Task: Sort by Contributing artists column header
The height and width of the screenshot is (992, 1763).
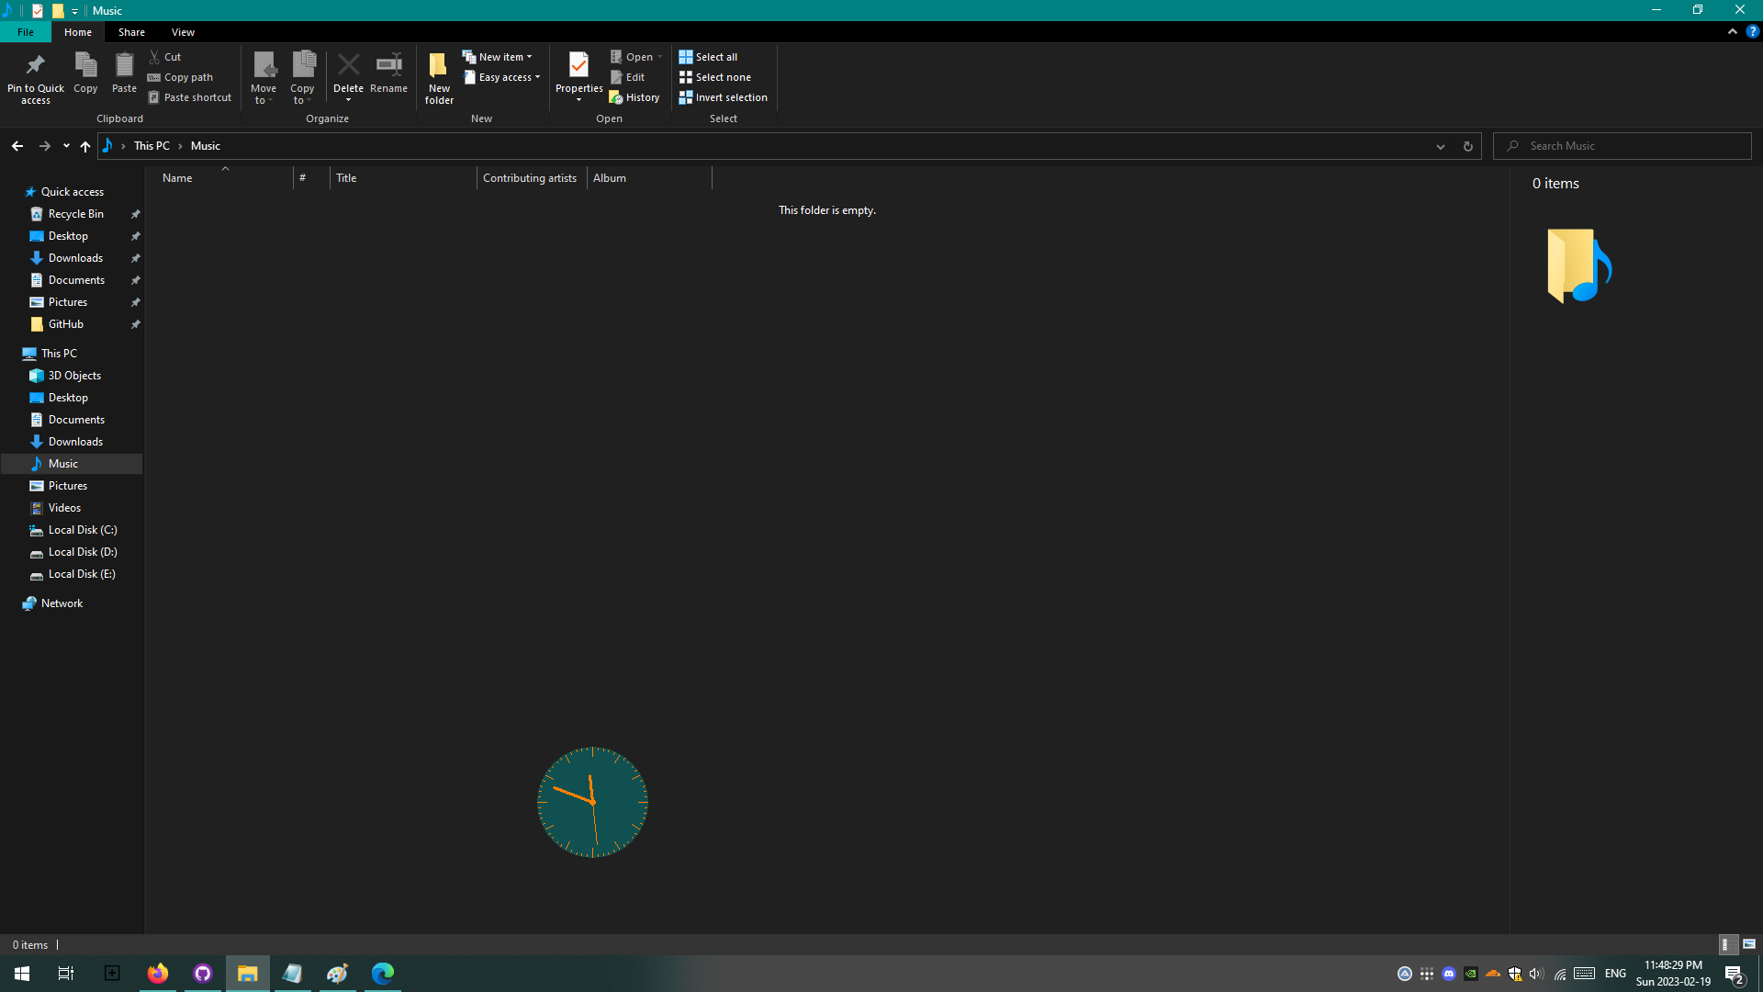Action: pos(530,178)
